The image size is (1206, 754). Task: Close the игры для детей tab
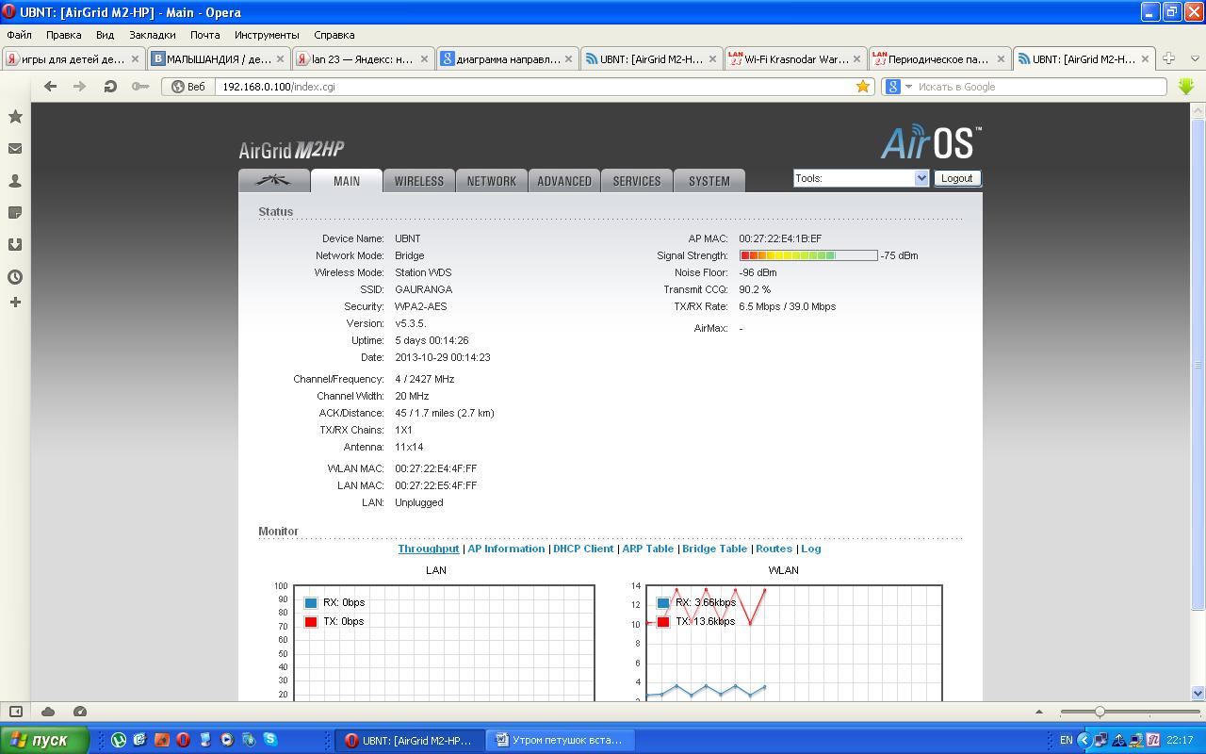(135, 58)
